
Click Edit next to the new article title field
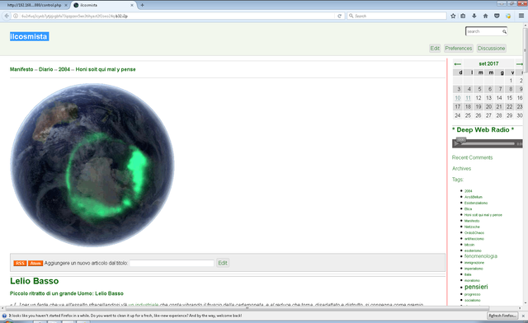pos(223,263)
